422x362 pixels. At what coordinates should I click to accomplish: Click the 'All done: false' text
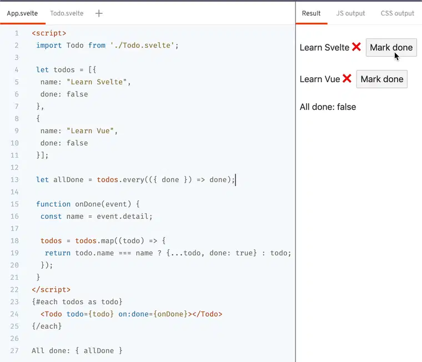pos(328,107)
